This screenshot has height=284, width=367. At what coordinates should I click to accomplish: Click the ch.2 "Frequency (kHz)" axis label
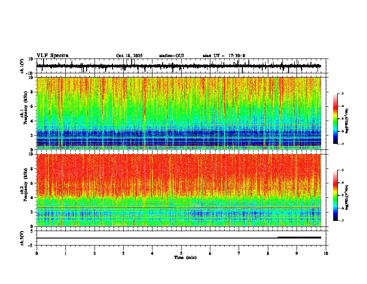coord(26,185)
